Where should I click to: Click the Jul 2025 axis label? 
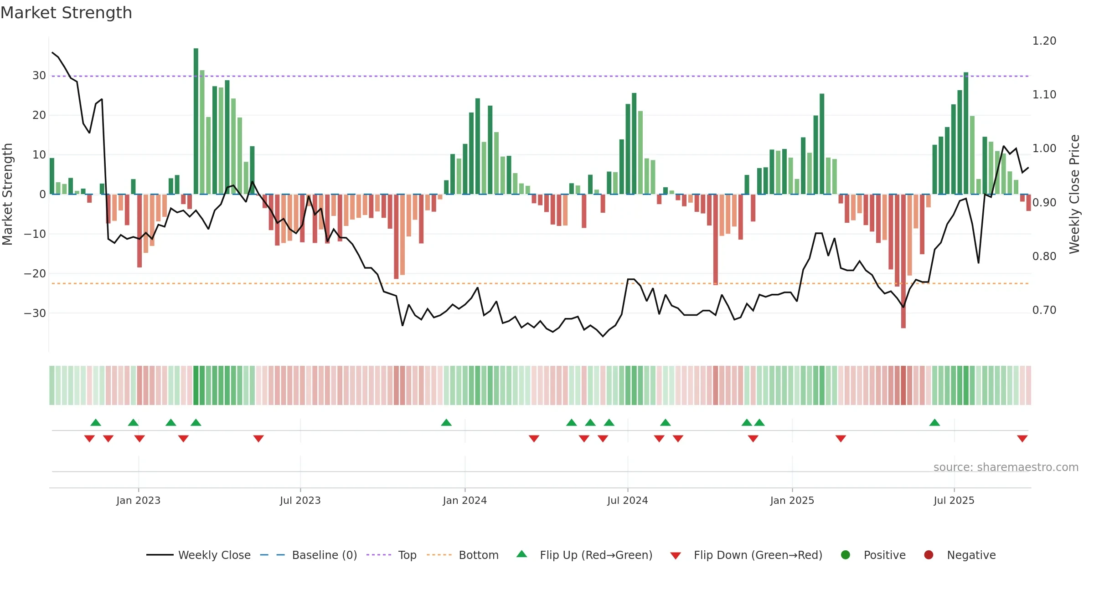click(954, 500)
